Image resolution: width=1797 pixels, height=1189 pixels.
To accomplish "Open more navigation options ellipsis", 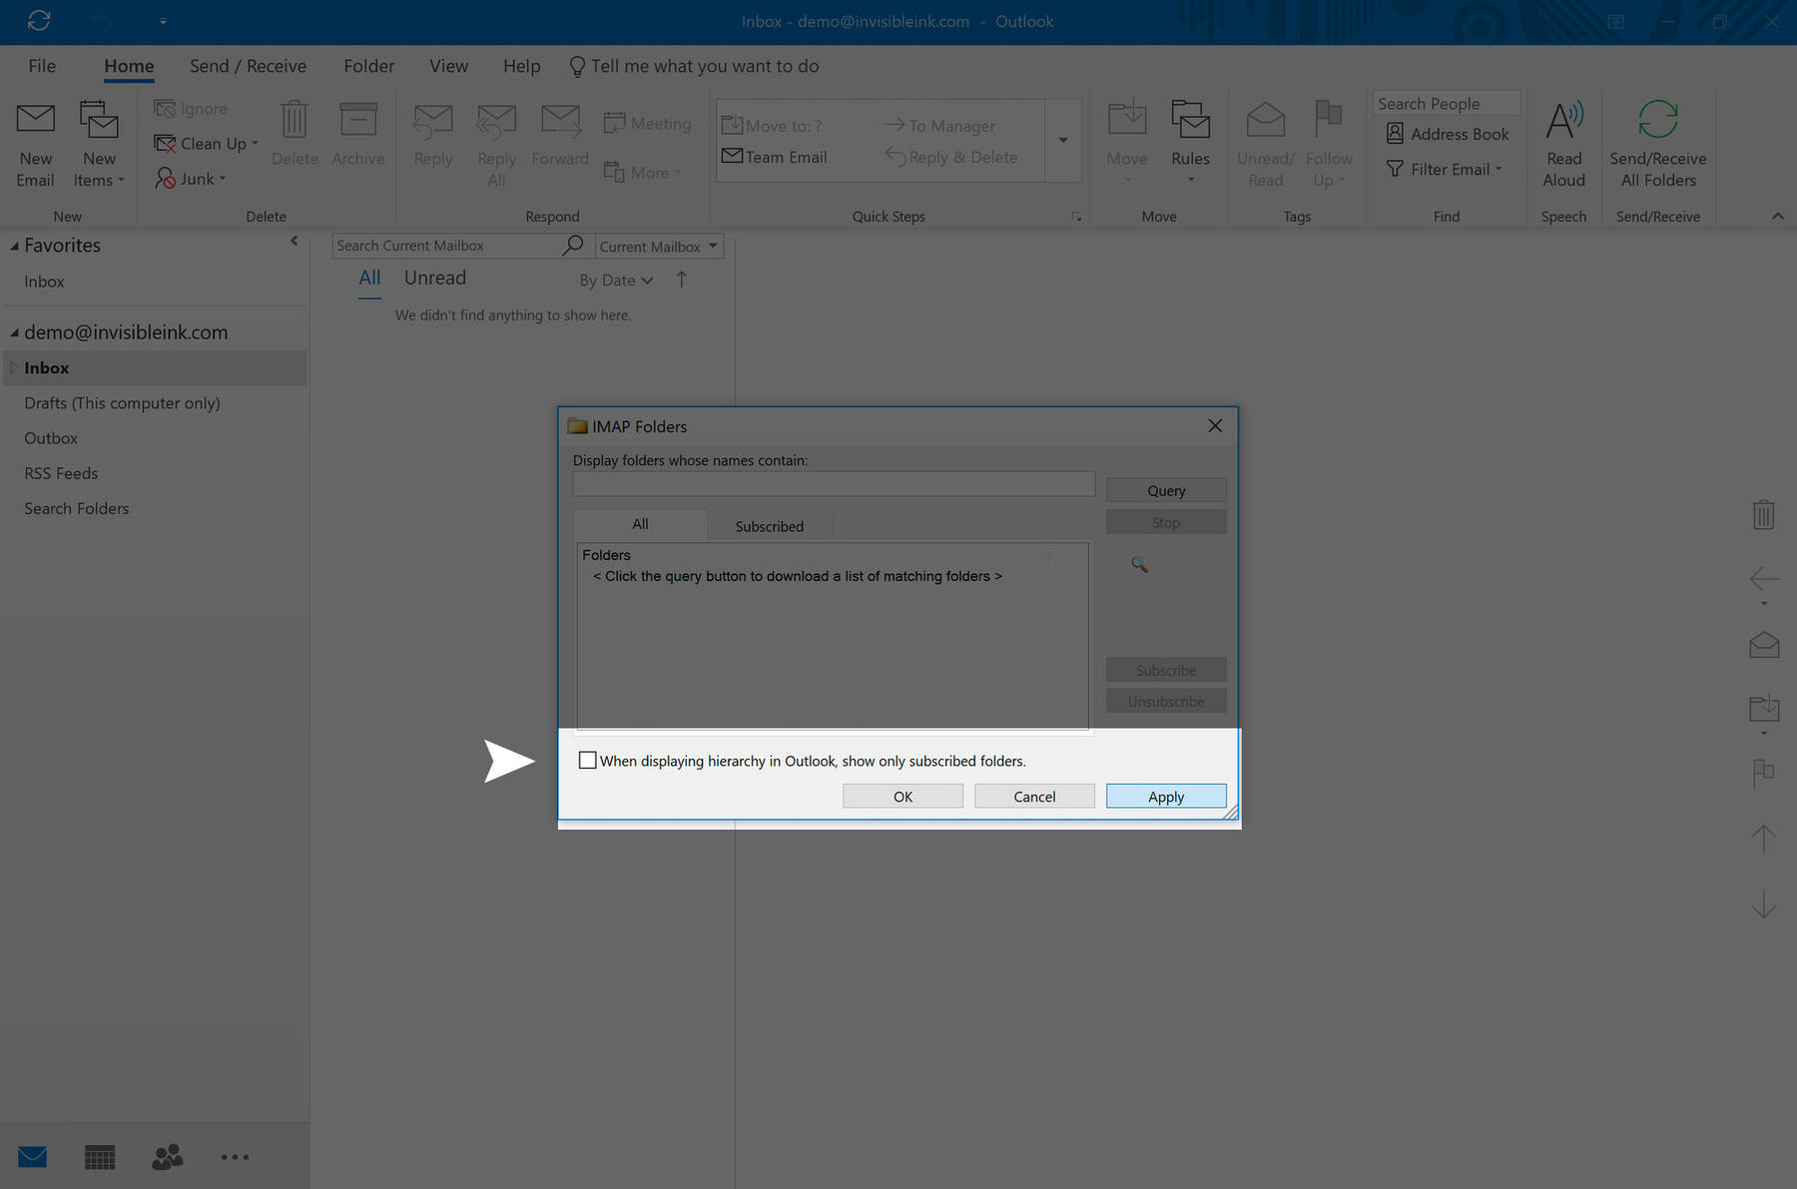I will pos(235,1157).
